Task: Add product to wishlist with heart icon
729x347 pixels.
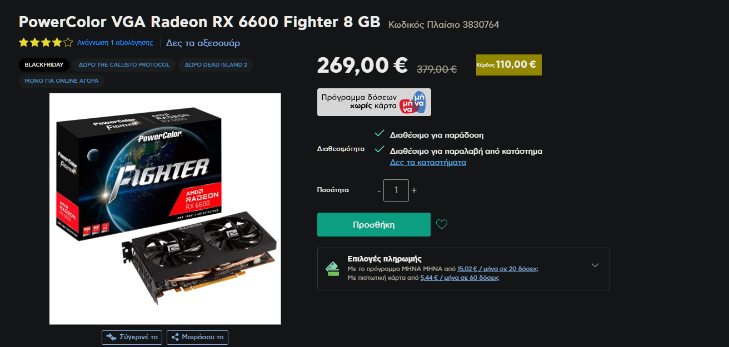Action: coord(442,224)
